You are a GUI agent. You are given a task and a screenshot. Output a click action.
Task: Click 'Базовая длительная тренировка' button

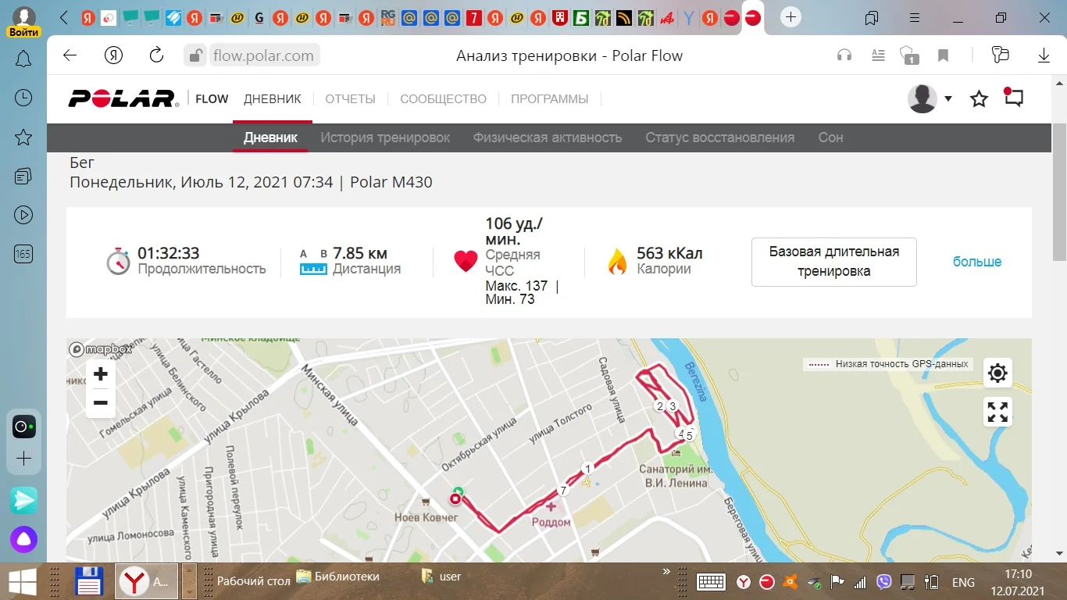(x=834, y=262)
